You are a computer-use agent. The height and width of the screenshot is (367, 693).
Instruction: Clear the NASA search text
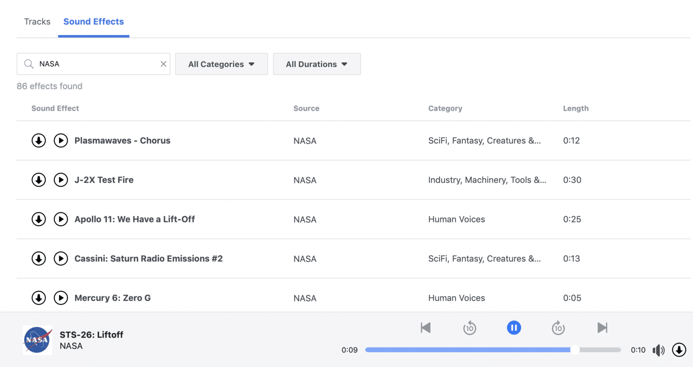pos(163,64)
